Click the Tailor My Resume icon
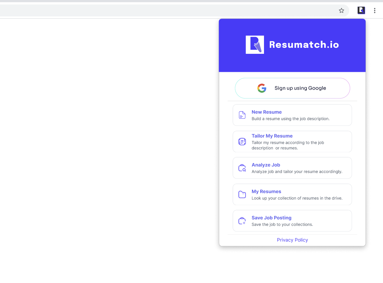Image resolution: width=383 pixels, height=283 pixels. point(242,141)
